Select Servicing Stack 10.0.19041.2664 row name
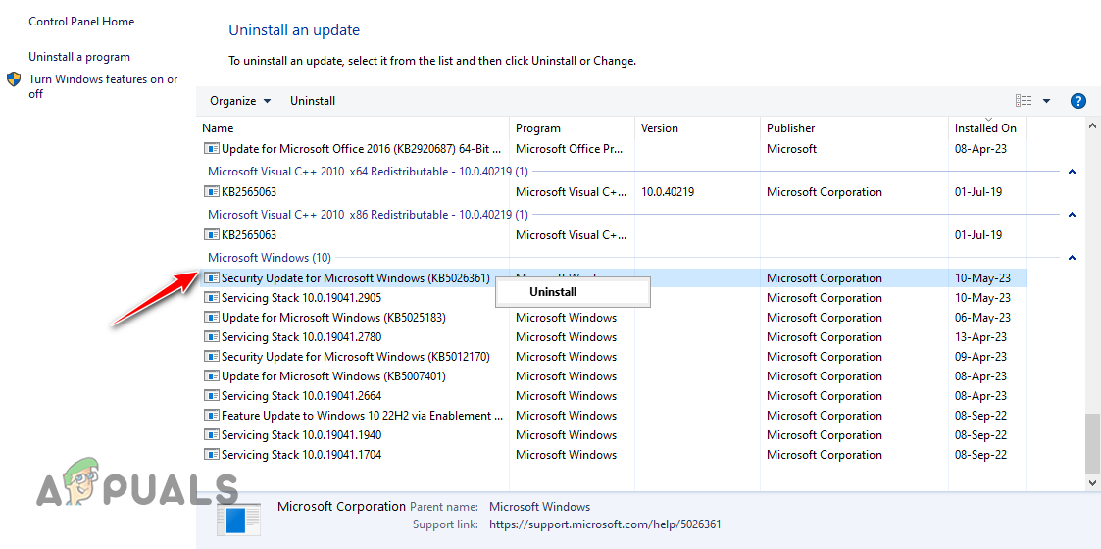Viewport: 1101px width, 549px height. tap(301, 396)
